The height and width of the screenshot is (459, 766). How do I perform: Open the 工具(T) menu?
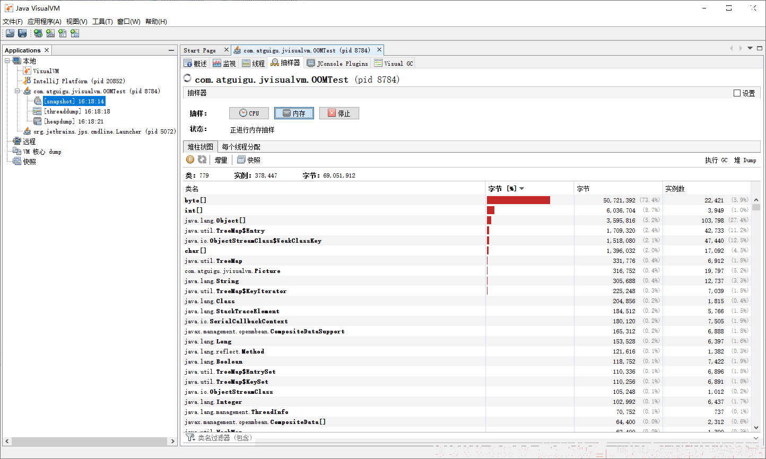tap(102, 22)
